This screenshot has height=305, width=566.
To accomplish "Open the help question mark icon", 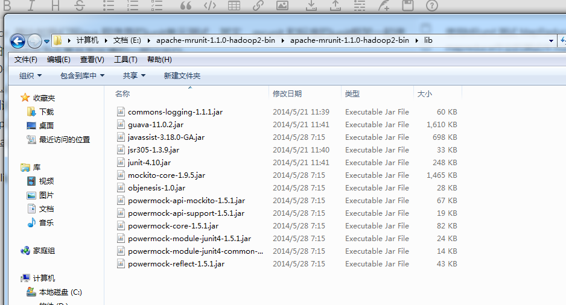I will pos(432,5).
